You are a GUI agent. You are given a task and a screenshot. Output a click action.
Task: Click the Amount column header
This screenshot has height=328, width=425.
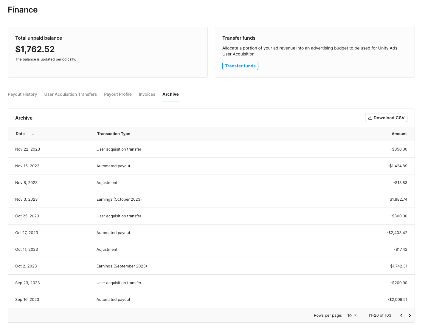399,134
